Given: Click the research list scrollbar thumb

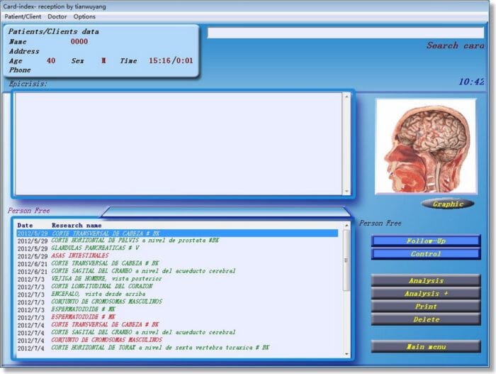Looking at the screenshot, I should point(346,260).
